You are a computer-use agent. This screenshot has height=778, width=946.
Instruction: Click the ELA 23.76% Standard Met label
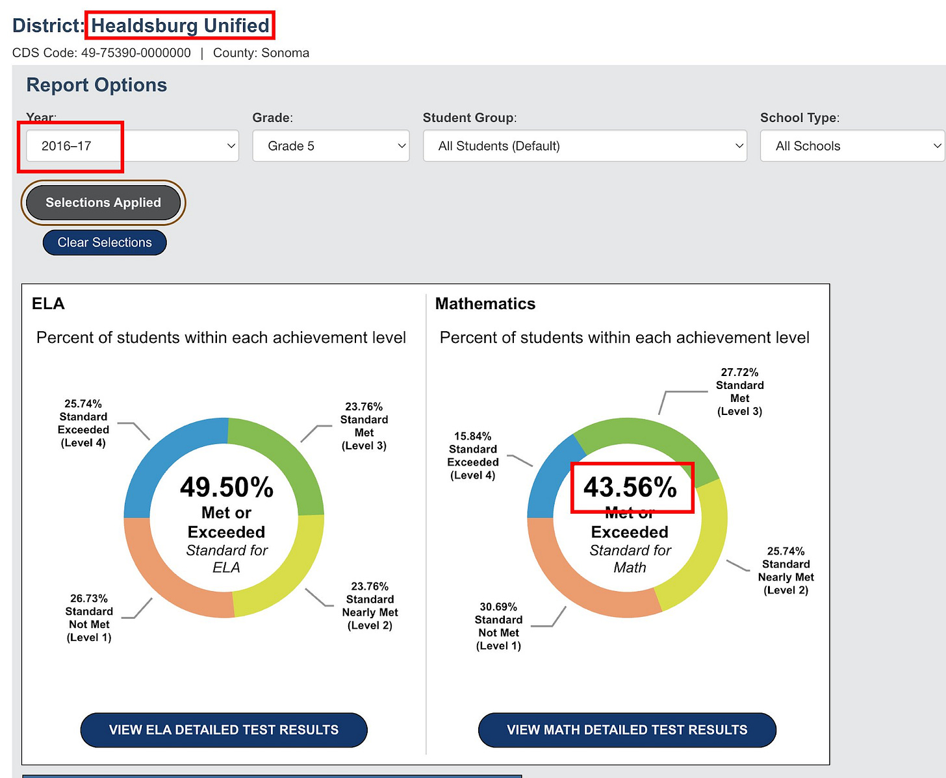pos(364,426)
